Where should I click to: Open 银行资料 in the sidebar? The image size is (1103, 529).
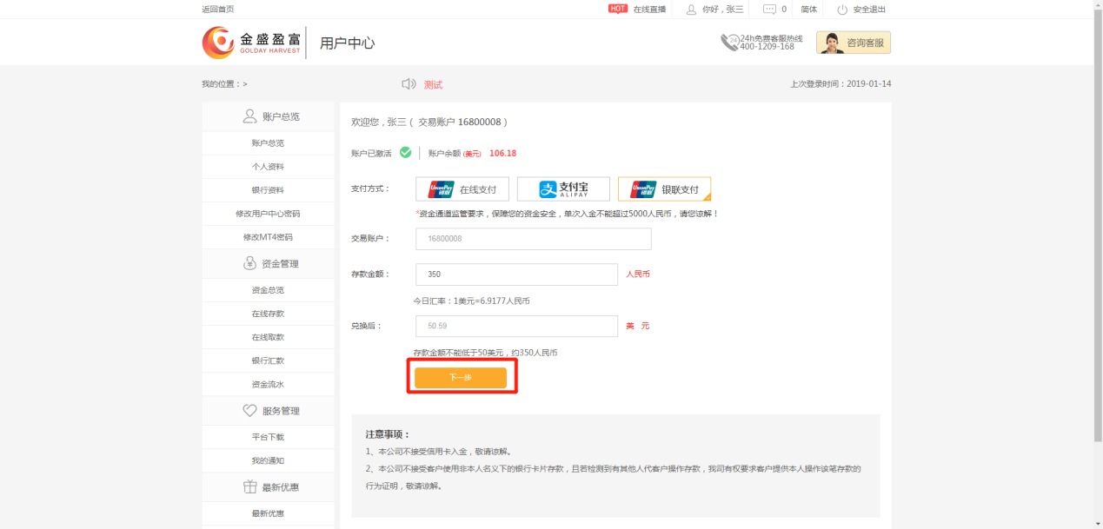pyautogui.click(x=268, y=190)
